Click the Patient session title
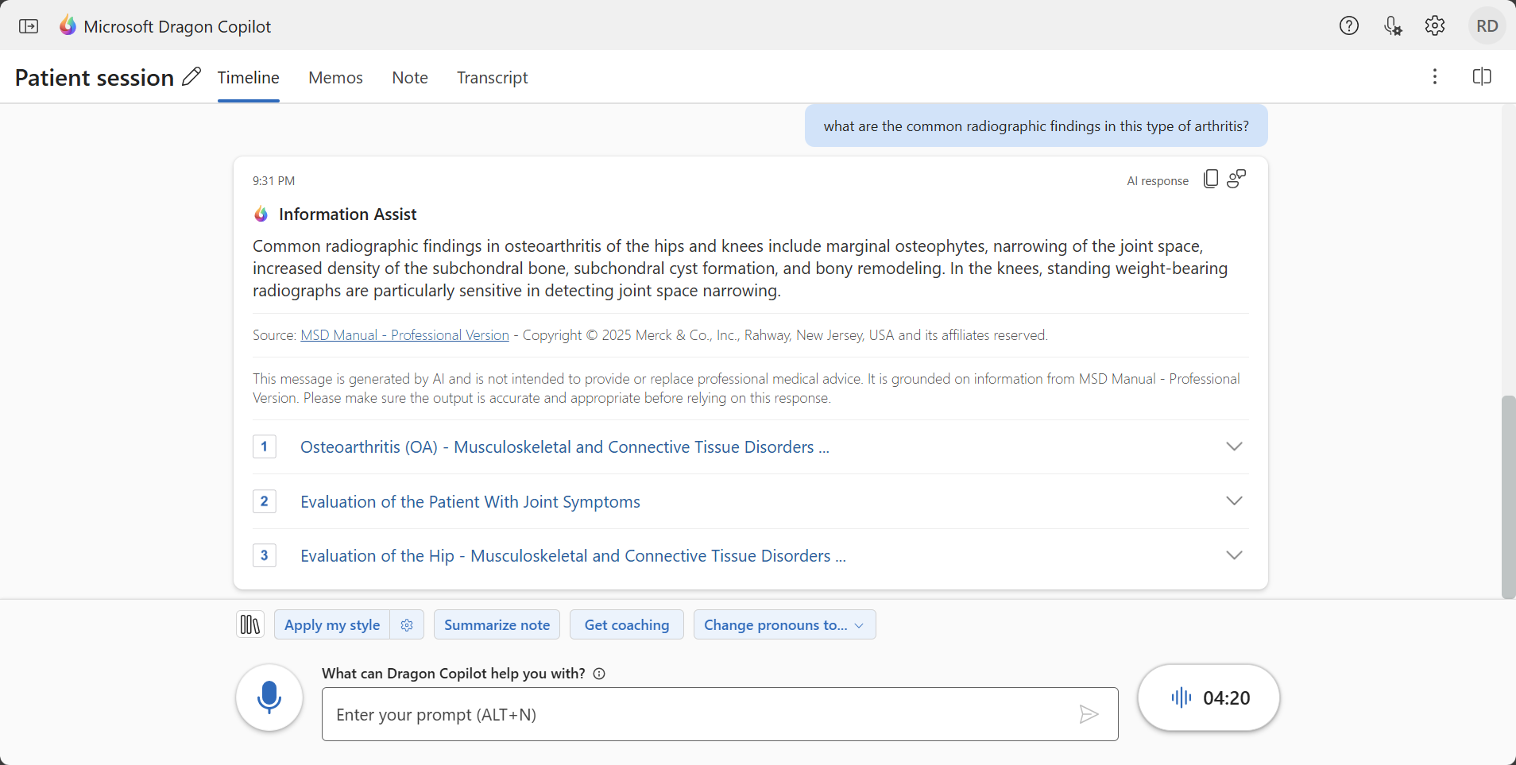This screenshot has width=1516, height=765. [95, 78]
